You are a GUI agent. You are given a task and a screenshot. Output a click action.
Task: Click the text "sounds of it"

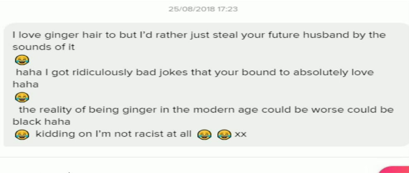coord(43,47)
